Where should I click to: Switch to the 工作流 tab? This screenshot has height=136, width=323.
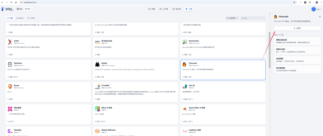click(31, 18)
